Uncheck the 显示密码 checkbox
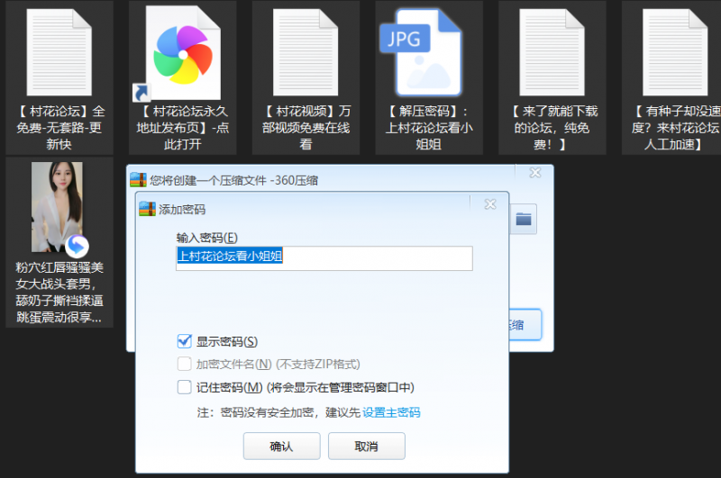 [x=185, y=341]
